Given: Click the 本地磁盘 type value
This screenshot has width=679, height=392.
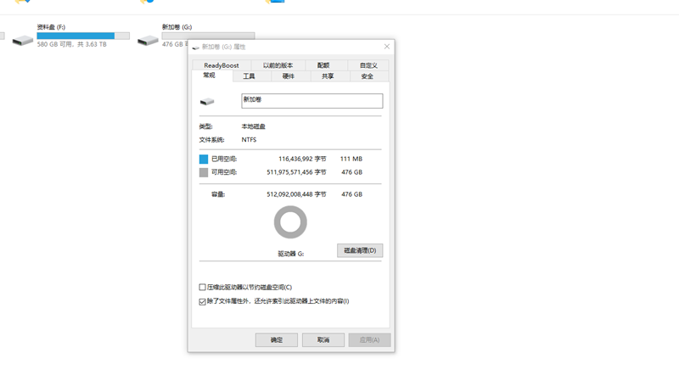Looking at the screenshot, I should point(253,126).
